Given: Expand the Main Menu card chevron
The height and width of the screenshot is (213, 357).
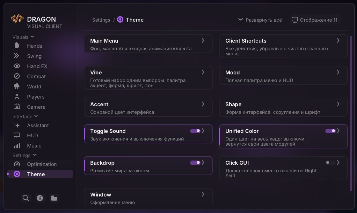Looking at the screenshot, I should (x=203, y=40).
